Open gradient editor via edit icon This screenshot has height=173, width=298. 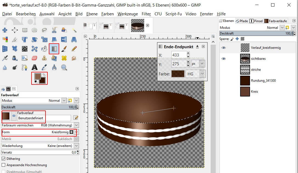(x=76, y=118)
